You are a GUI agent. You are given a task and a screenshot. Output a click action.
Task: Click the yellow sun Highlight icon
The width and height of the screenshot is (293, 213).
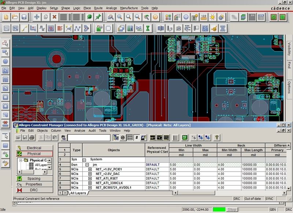[212, 17]
